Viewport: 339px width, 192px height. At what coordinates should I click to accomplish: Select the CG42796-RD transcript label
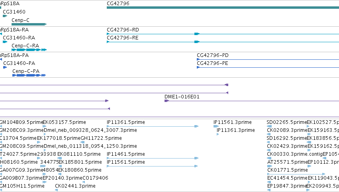pos(123,30)
